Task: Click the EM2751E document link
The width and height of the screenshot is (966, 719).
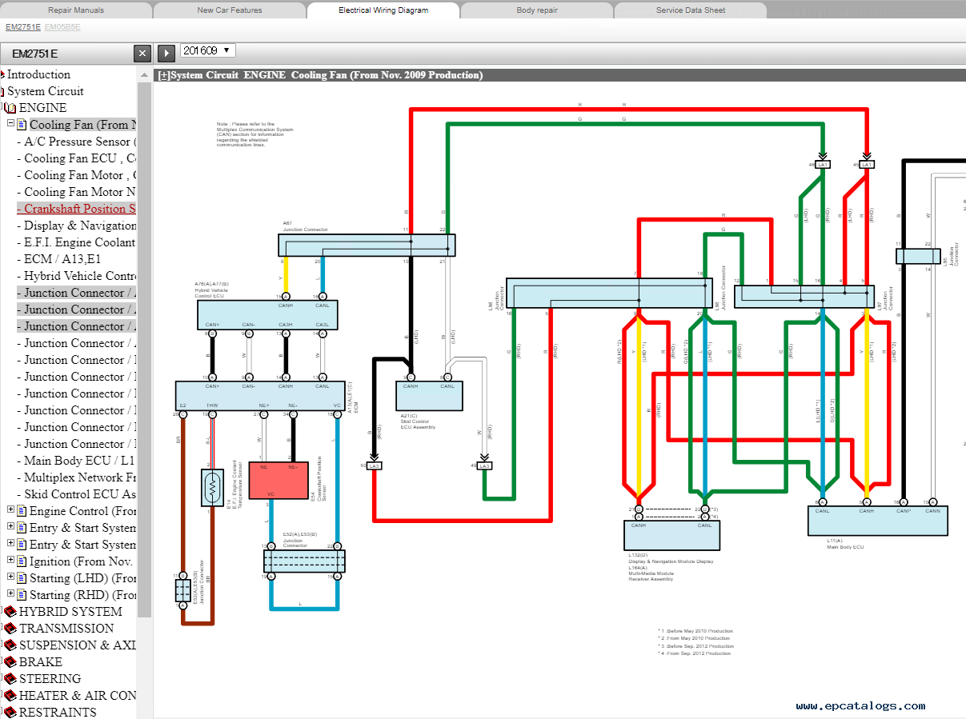Action: [23, 27]
